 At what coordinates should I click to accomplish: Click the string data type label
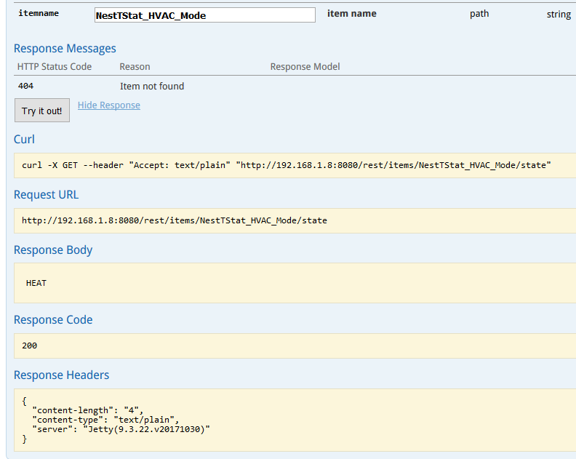559,14
